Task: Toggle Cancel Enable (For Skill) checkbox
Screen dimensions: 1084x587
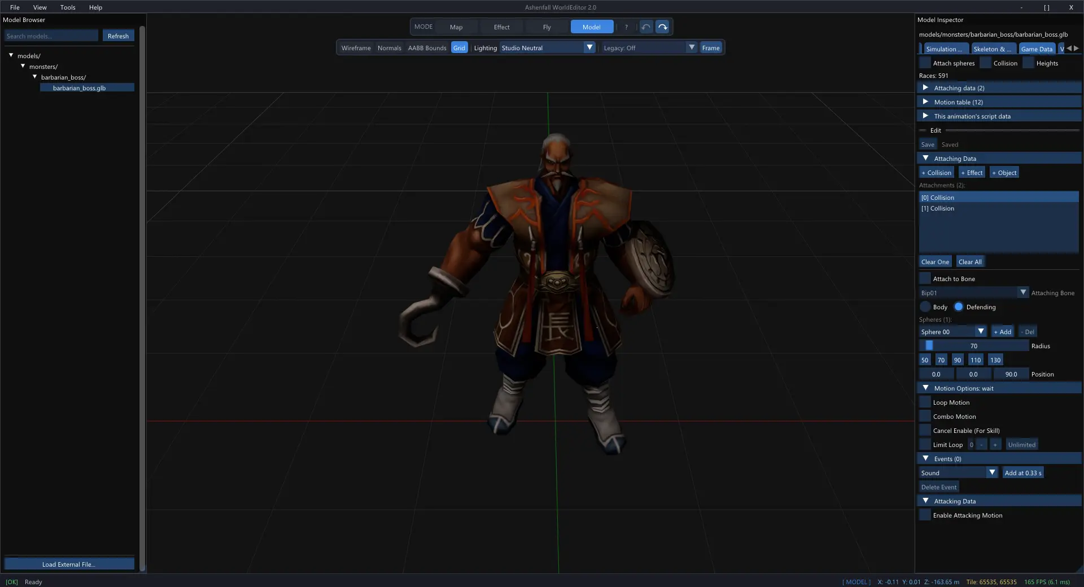Action: [925, 430]
